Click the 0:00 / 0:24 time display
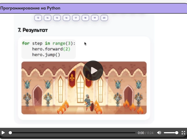This screenshot has width=187, height=140. (146, 133)
